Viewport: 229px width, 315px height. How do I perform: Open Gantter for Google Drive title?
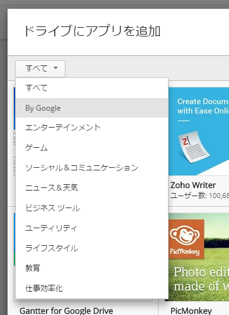click(66, 311)
